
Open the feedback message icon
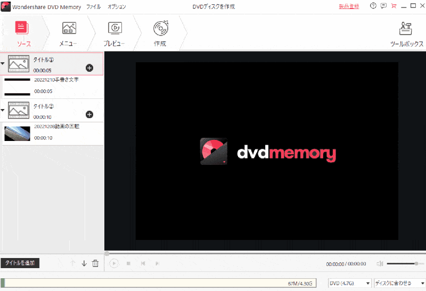click(383, 6)
